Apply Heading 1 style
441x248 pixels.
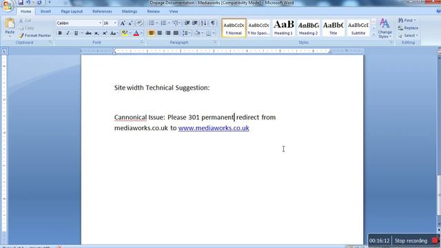coord(283,28)
